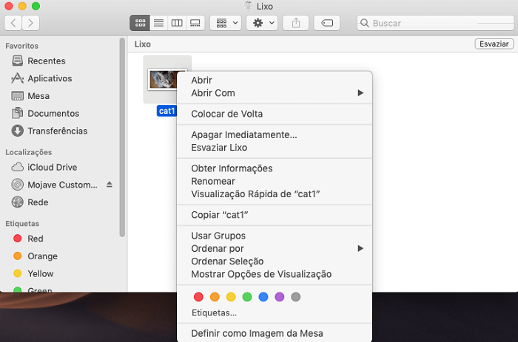Click the Edit Tags toolbar button
Image resolution: width=518 pixels, height=342 pixels.
[x=326, y=23]
